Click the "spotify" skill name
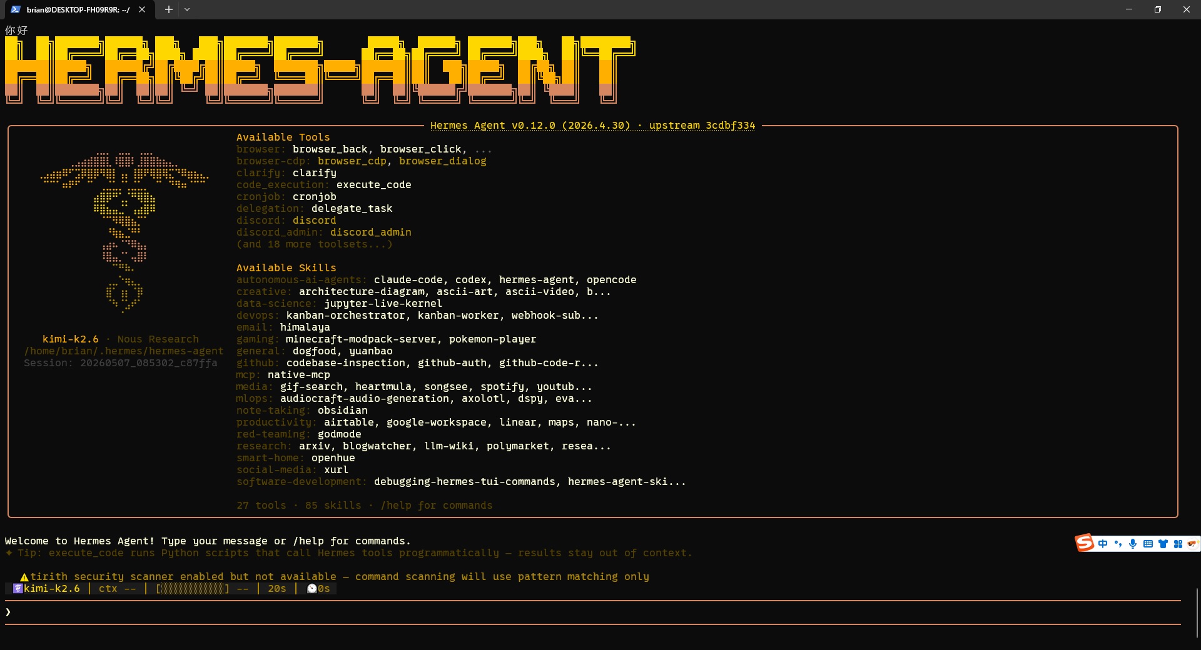The width and height of the screenshot is (1201, 650). tap(502, 386)
